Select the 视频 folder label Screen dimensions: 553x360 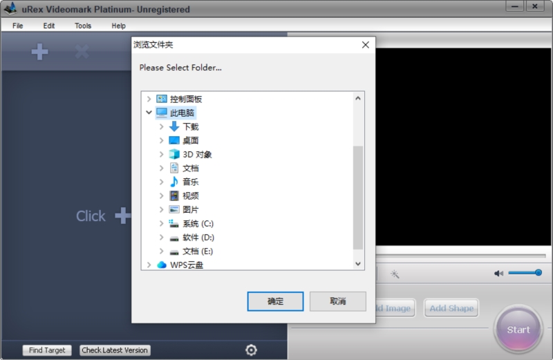[191, 196]
